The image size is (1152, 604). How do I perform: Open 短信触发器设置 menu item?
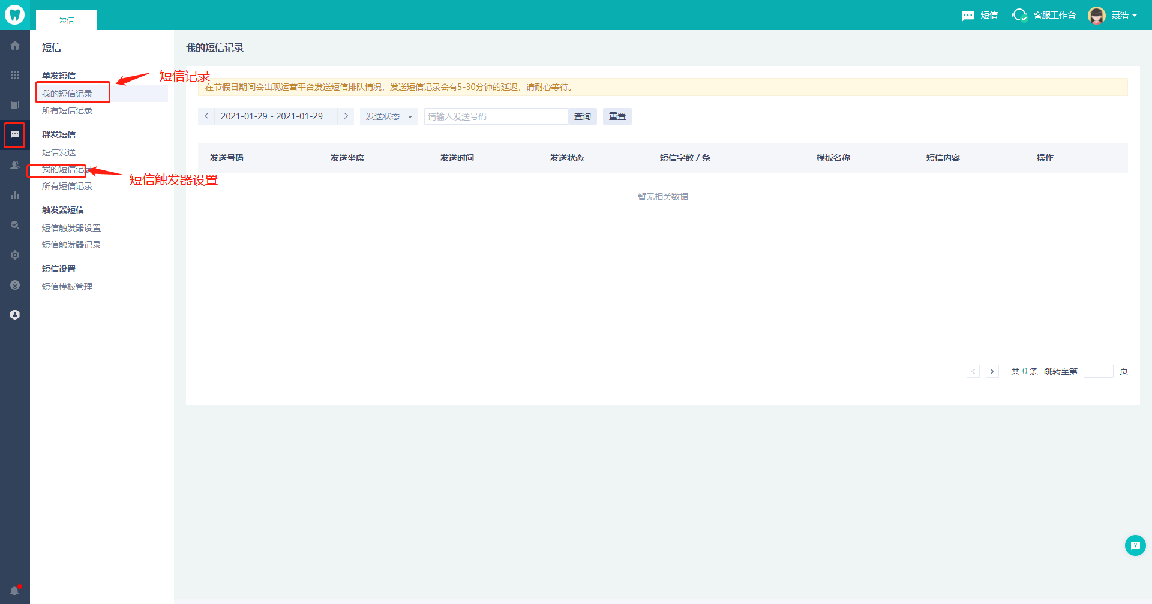click(71, 228)
